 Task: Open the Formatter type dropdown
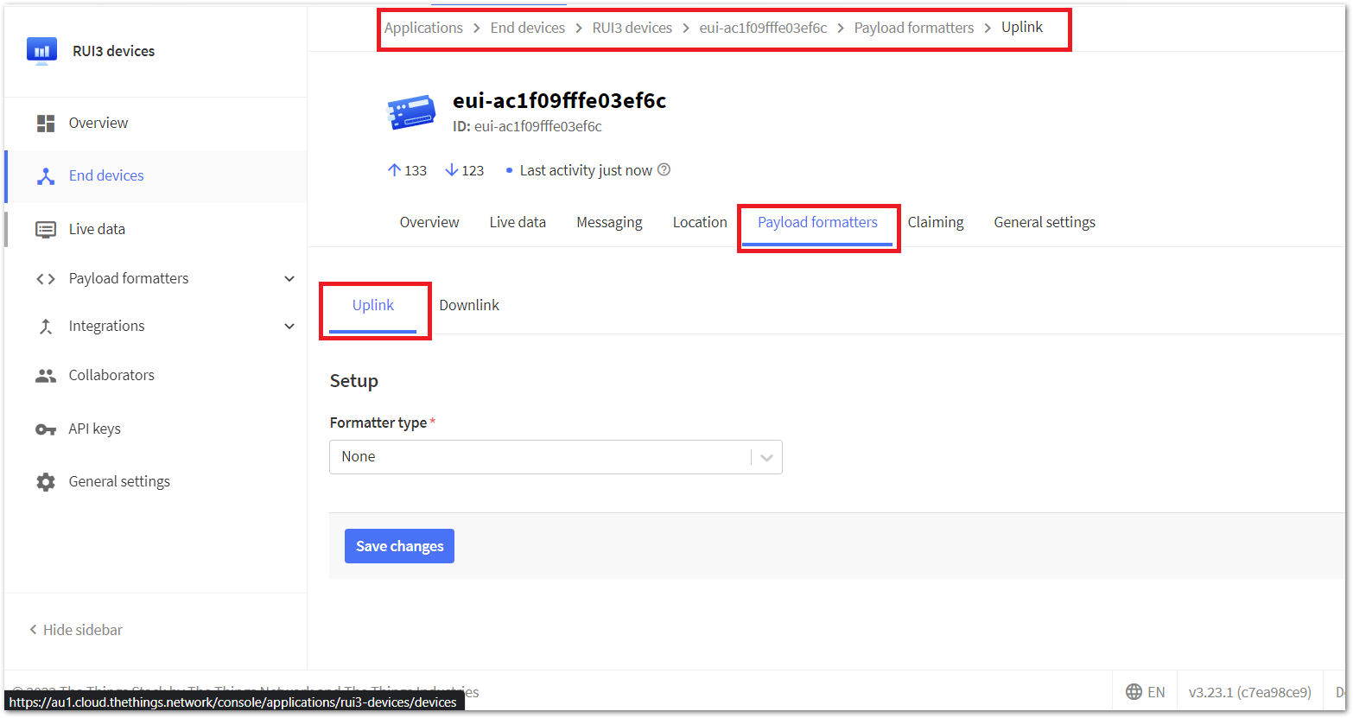coord(555,457)
